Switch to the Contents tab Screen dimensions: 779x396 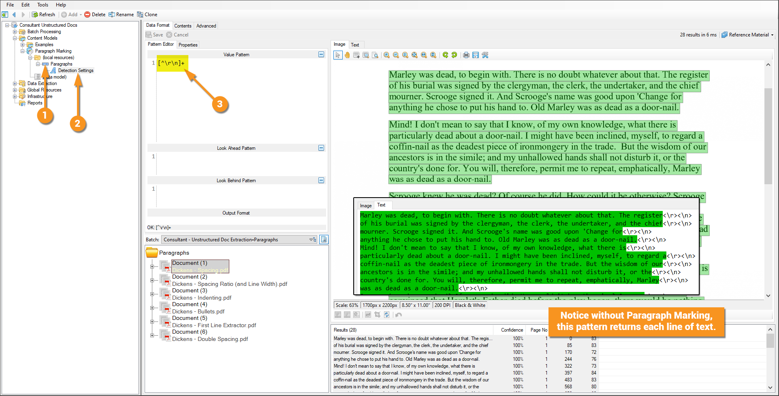[x=183, y=26]
